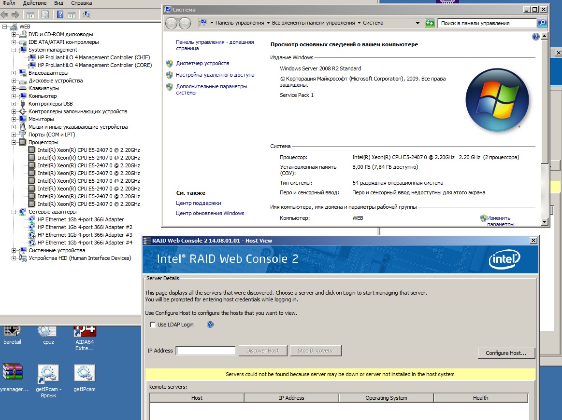
Task: Expand the Видеоадаптеры tree node
Action: pyautogui.click(x=14, y=73)
